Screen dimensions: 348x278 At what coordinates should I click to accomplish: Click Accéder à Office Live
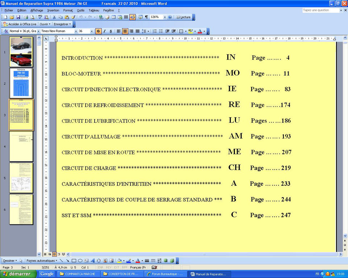(20, 24)
